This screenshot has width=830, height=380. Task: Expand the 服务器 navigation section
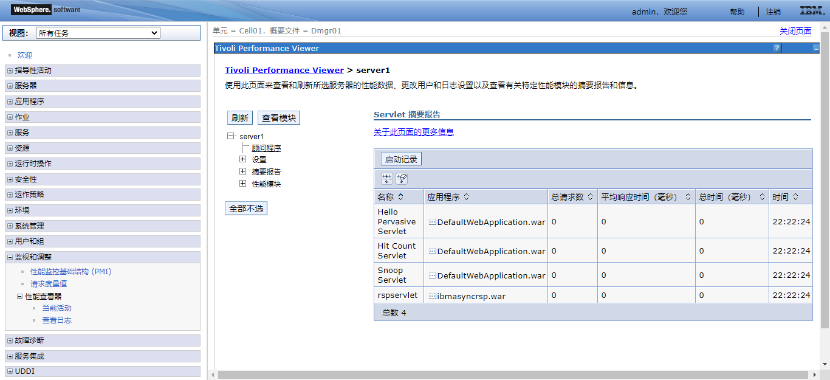coord(10,86)
